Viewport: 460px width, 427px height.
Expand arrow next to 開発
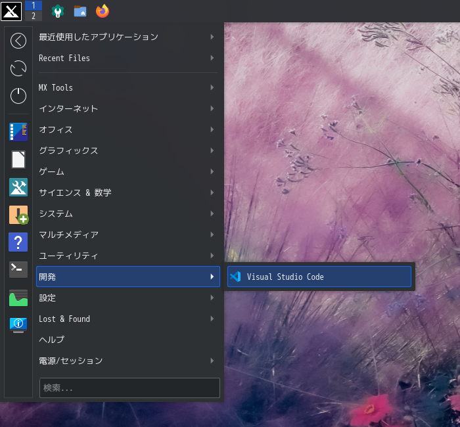tap(212, 277)
